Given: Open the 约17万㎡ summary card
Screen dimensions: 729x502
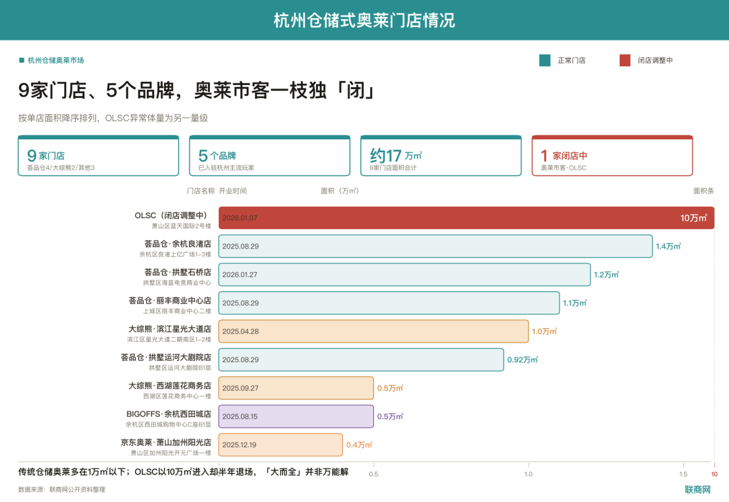Looking at the screenshot, I should (x=441, y=156).
